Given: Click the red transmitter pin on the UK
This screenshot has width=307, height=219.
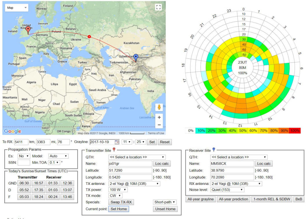Looking at the screenshot, I should click(x=28, y=30).
